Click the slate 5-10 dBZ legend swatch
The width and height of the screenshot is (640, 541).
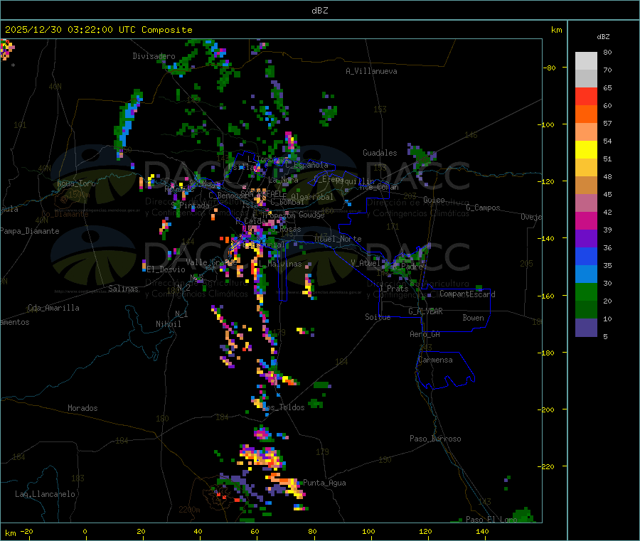click(x=586, y=328)
